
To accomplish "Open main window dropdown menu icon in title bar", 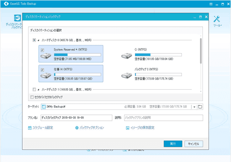I will pyautogui.click(x=211, y=4).
